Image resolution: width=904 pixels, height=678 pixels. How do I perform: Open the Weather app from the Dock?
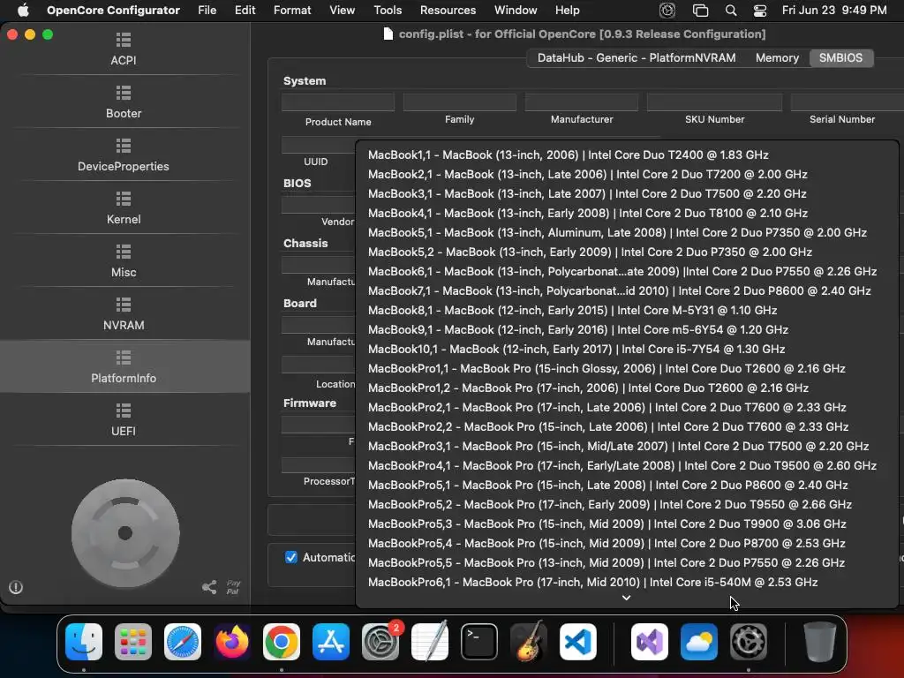click(x=699, y=642)
